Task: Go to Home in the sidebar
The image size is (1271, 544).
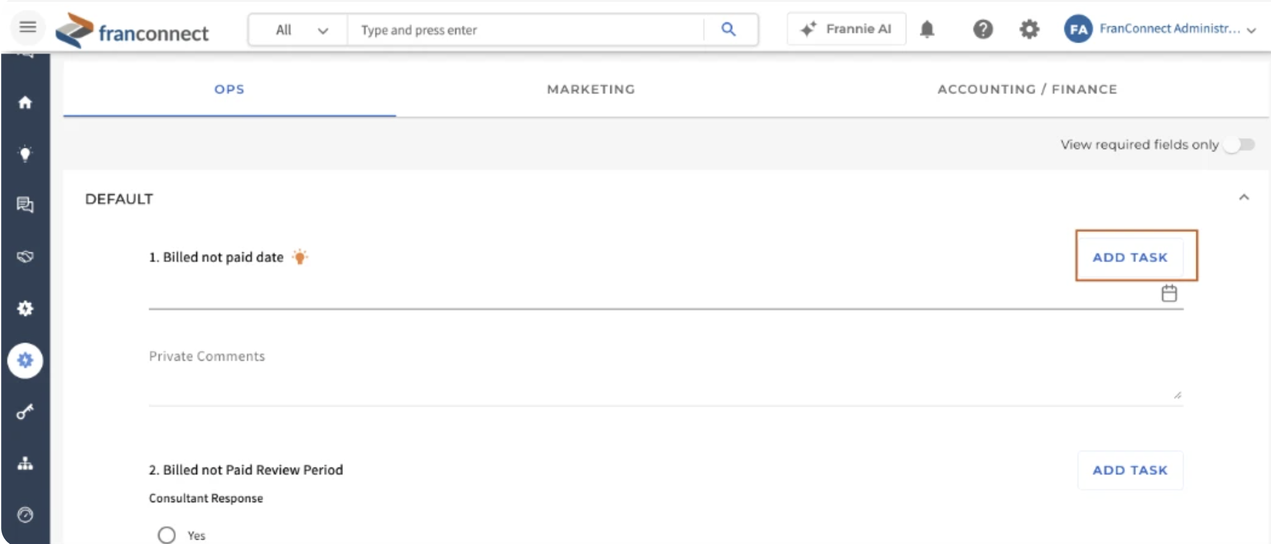Action: pyautogui.click(x=25, y=102)
